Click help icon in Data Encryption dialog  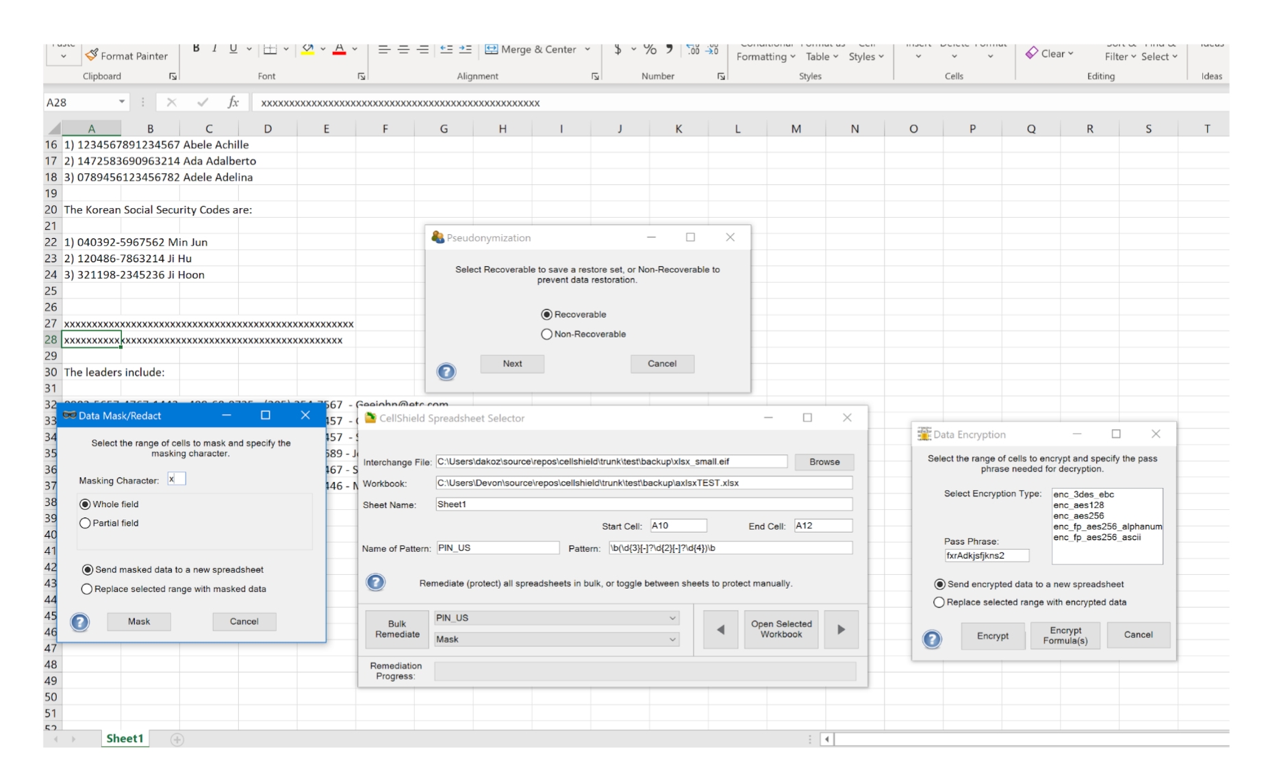coord(932,639)
